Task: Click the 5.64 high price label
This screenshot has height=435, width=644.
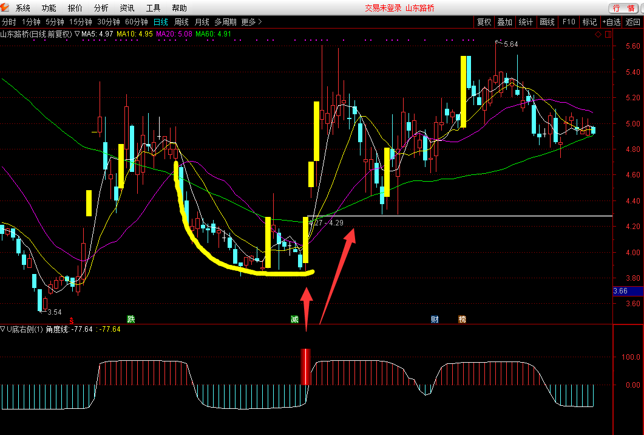Action: coord(510,44)
